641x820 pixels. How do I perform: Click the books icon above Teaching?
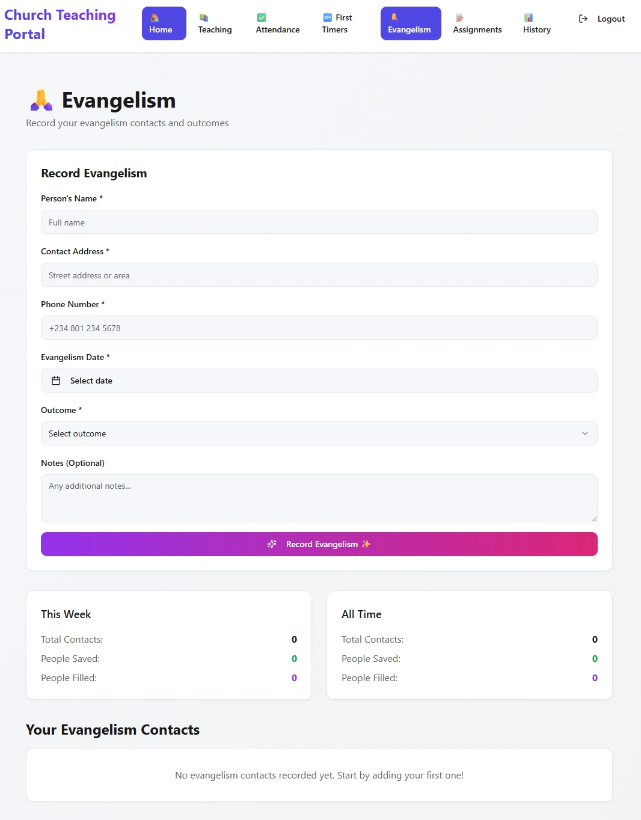pos(204,18)
